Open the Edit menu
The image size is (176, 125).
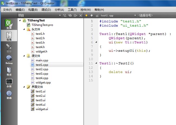point(20,10)
